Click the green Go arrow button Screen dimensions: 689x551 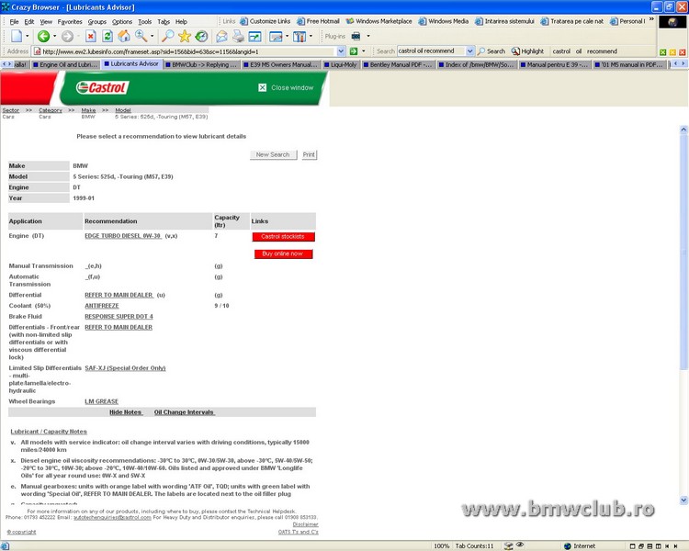tap(354, 51)
